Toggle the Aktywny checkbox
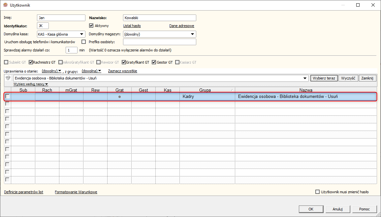This screenshot has width=381, height=217. click(91, 25)
